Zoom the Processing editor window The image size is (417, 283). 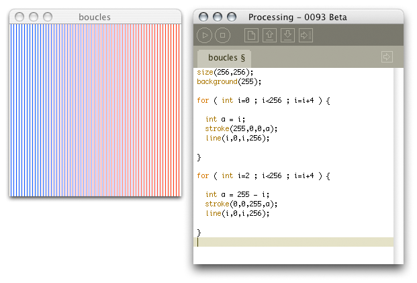point(231,17)
